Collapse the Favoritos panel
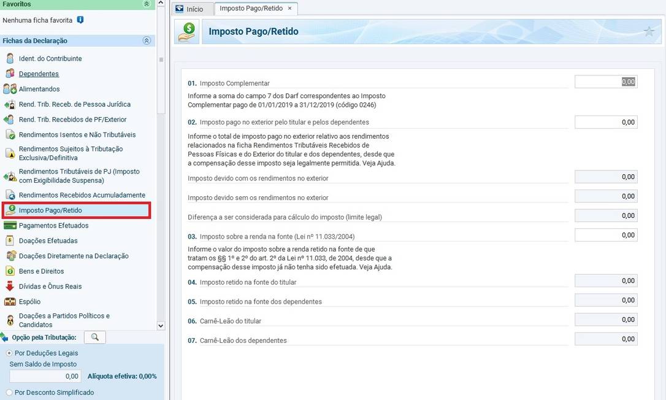Viewport: 666px width, 400px height. [147, 4]
